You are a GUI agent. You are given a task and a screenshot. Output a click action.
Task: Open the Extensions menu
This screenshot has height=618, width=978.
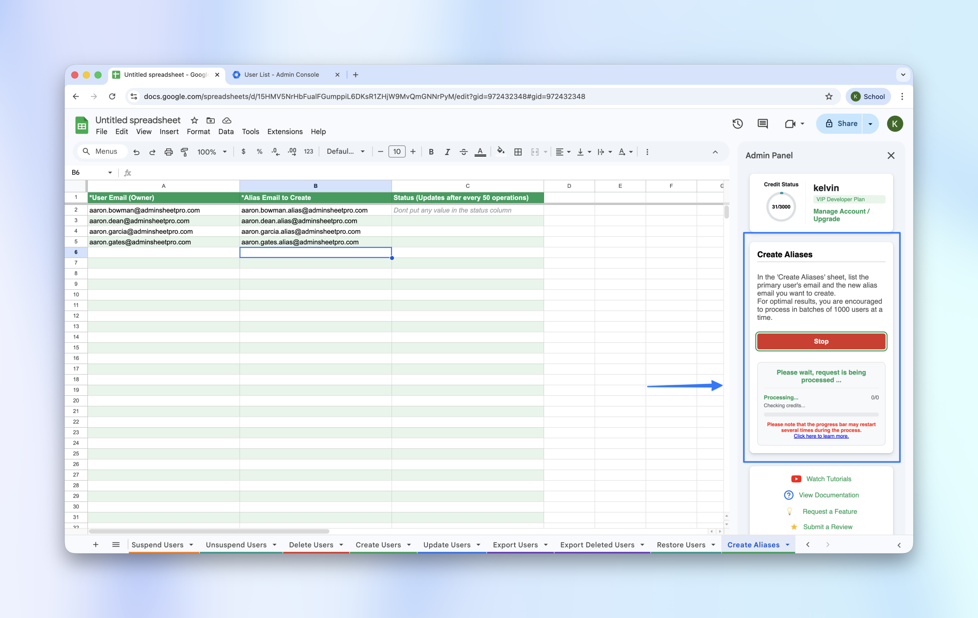pos(285,131)
